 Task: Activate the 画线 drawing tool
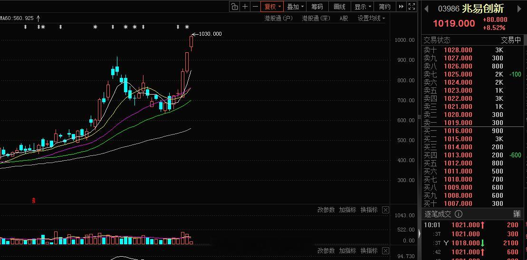tap(339, 6)
